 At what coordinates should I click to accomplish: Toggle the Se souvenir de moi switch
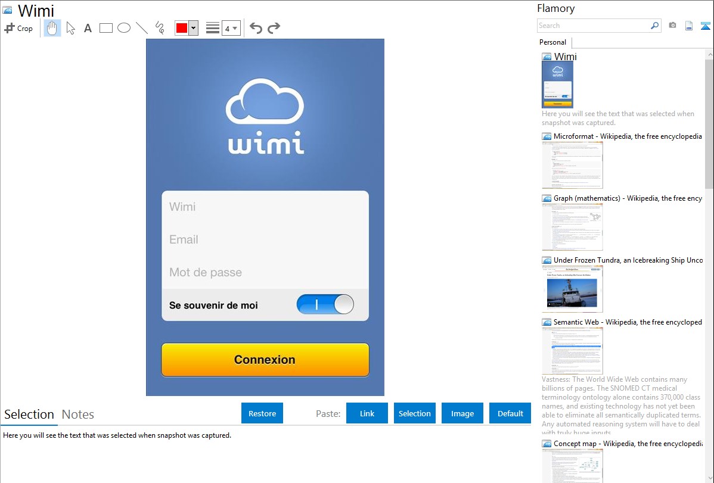(x=325, y=304)
